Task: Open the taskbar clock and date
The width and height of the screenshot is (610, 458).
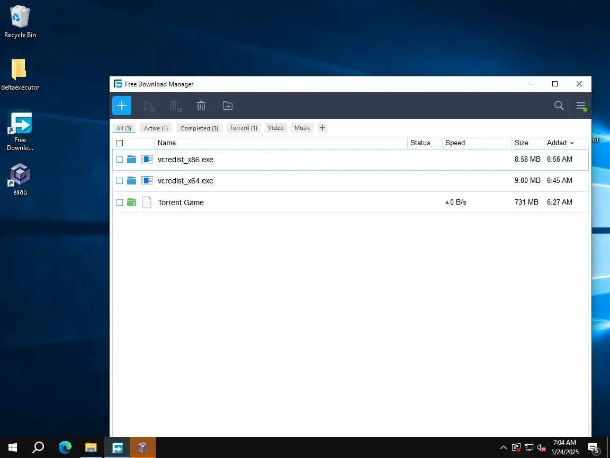Action: [565, 447]
